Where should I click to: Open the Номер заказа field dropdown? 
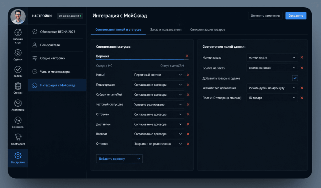point(272,57)
